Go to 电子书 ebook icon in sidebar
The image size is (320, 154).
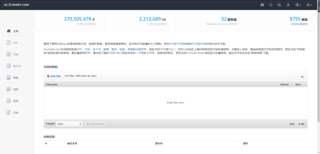tap(9, 66)
